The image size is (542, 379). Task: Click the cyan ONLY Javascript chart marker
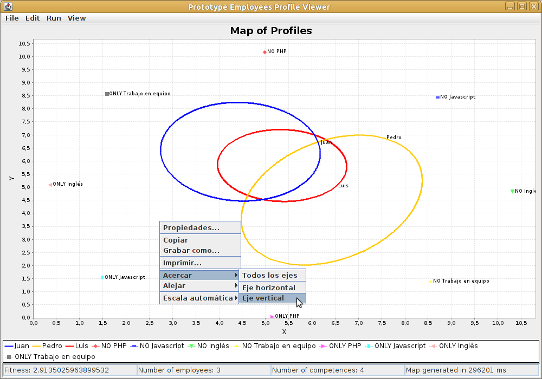coord(102,278)
